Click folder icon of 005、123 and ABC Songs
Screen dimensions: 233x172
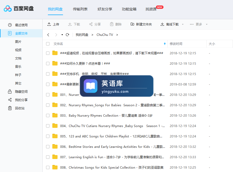click(55, 136)
